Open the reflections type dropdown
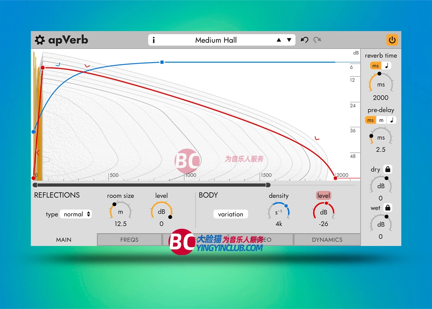The height and width of the screenshot is (309, 432). (76, 214)
